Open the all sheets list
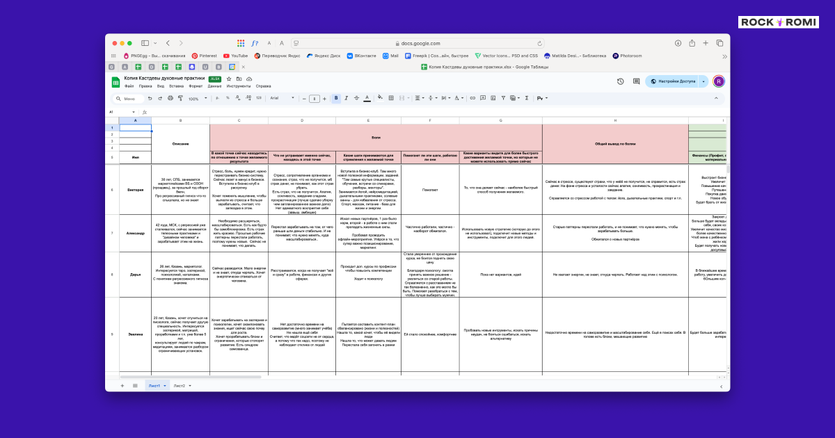The height and width of the screenshot is (438, 835). click(135, 385)
